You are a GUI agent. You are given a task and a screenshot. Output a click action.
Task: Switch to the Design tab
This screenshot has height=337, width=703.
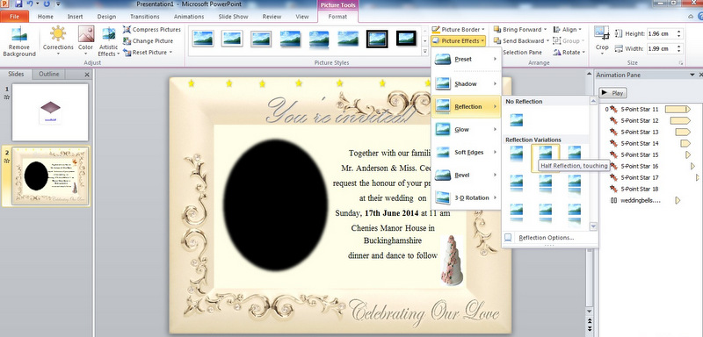106,17
